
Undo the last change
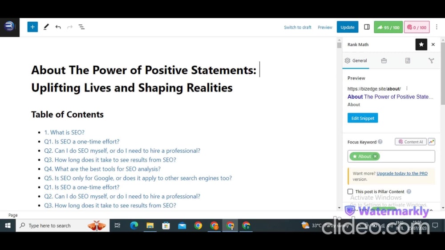coord(58,27)
